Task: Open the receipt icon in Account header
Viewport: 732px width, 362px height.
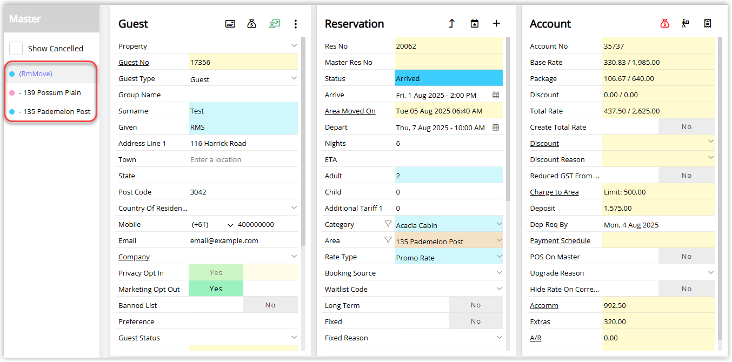Action: (707, 24)
